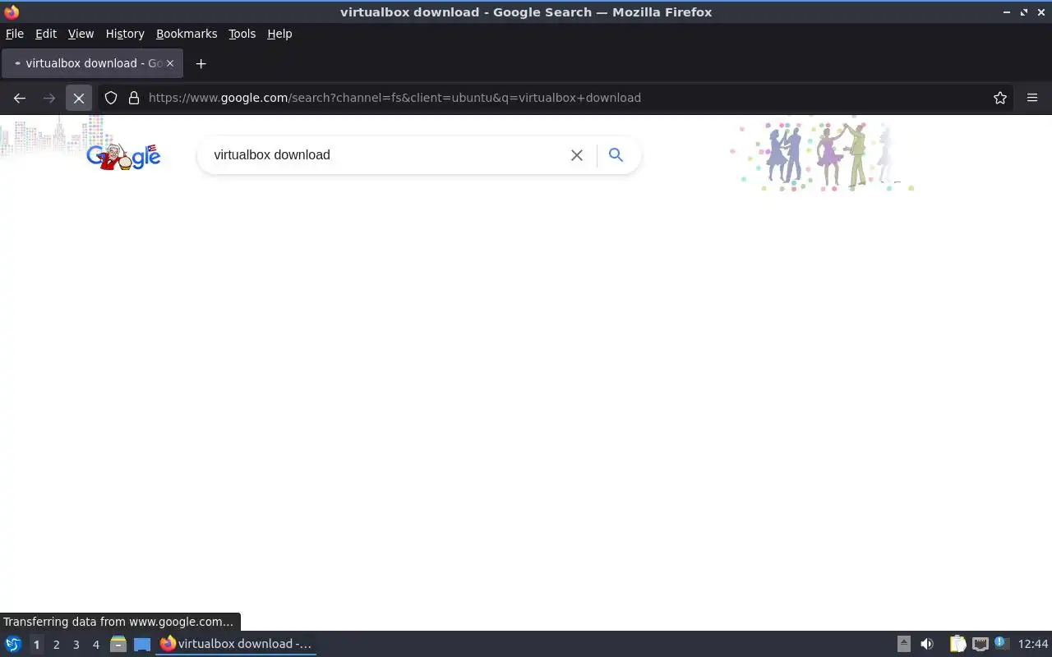This screenshot has height=657, width=1052.
Task: Click the Firefox icon in the title bar
Action: coord(12,11)
